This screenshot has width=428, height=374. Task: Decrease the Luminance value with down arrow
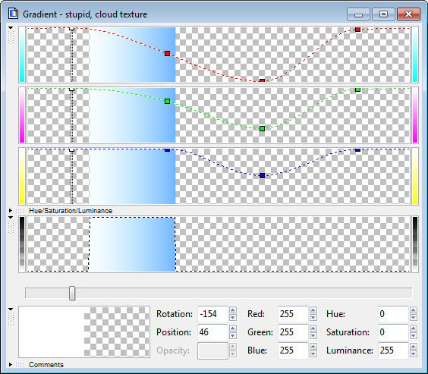point(414,354)
